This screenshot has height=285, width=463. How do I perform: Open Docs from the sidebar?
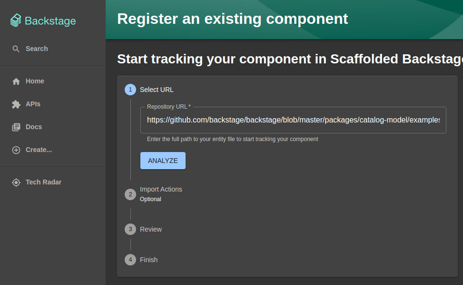click(x=34, y=127)
